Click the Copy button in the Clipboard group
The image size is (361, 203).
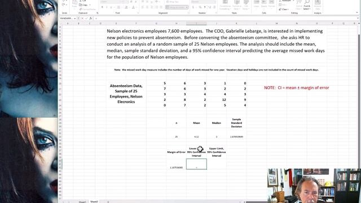tap(83, 5)
